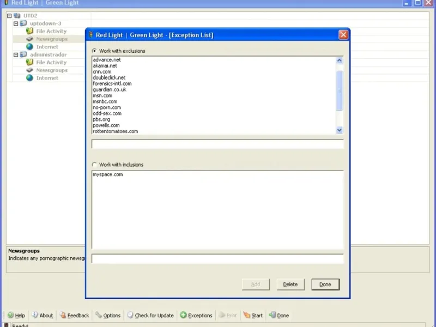Click the administrador user icon
Image resolution: width=436 pixels, height=327 pixels.
[23, 55]
